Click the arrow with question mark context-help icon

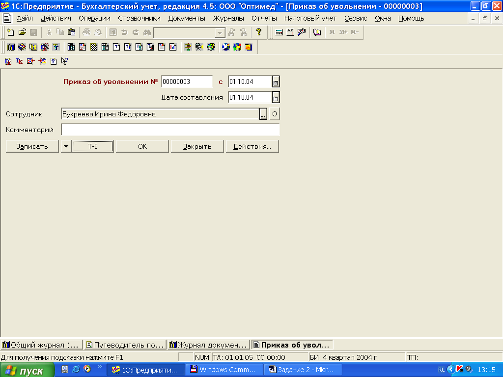(64, 61)
